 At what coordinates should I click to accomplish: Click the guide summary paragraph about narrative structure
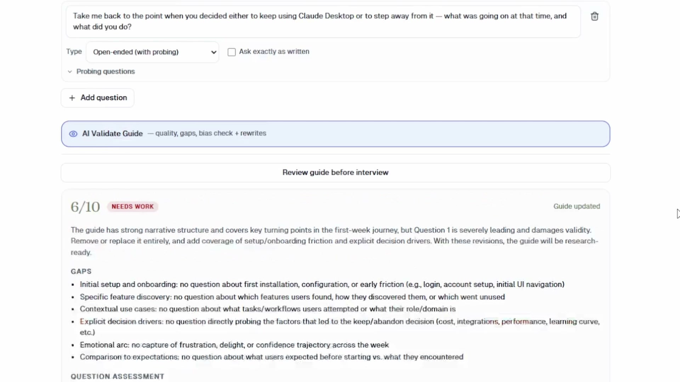coord(334,241)
